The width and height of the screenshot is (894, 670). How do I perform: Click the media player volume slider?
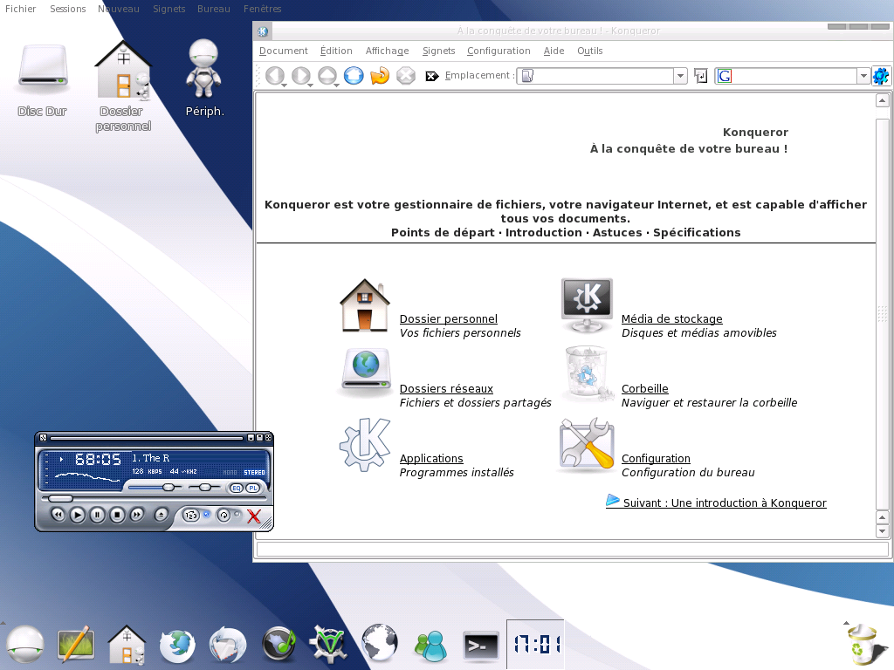tap(155, 488)
